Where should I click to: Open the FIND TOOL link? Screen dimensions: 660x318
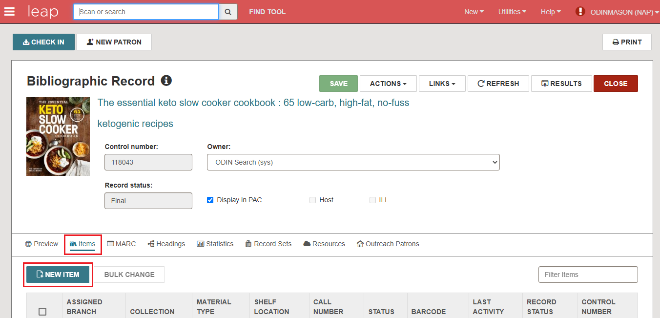(268, 12)
